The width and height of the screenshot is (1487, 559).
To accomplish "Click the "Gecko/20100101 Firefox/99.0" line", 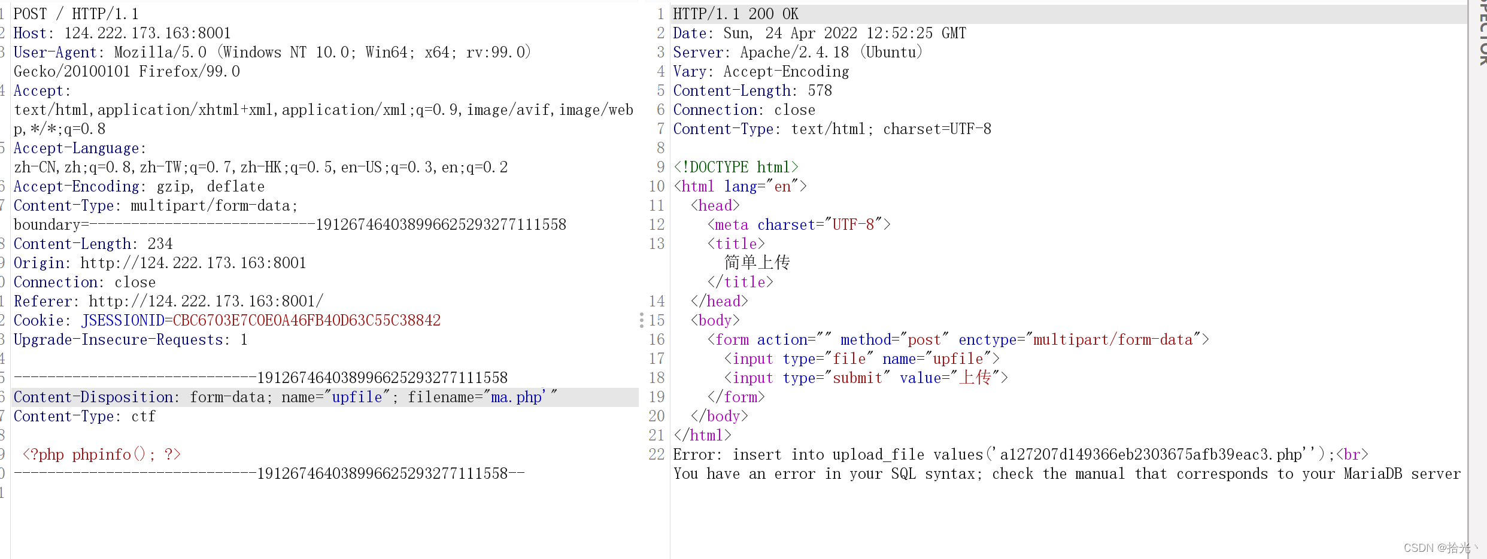I will click(x=126, y=71).
